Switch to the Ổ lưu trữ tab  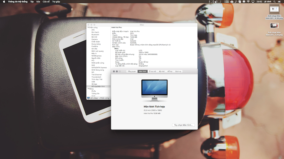point(153,71)
